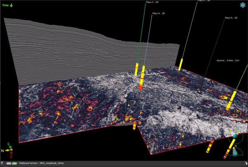This screenshot has width=248, height=167.
Task: Click the N-E-Z orientation axis gizmo
Action: [7, 150]
